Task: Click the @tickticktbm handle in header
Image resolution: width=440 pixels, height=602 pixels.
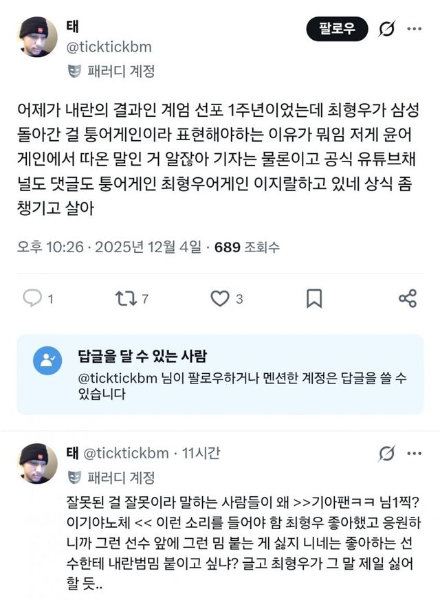Action: point(109,47)
